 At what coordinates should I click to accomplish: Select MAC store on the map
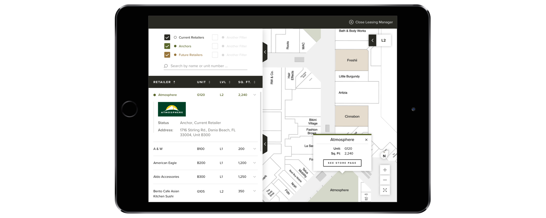tap(303, 46)
